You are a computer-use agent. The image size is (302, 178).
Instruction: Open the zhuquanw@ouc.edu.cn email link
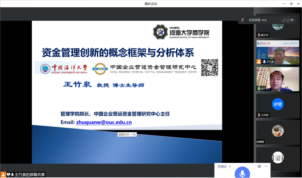pos(104,122)
